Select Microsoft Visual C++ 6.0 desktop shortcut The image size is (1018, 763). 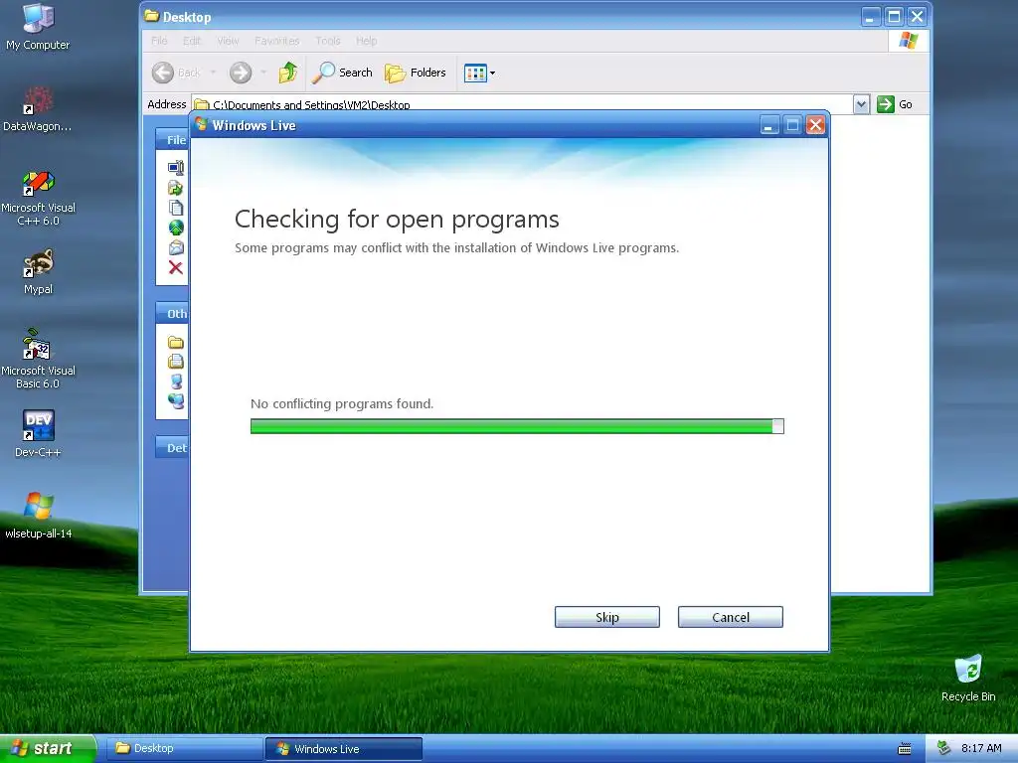(38, 198)
